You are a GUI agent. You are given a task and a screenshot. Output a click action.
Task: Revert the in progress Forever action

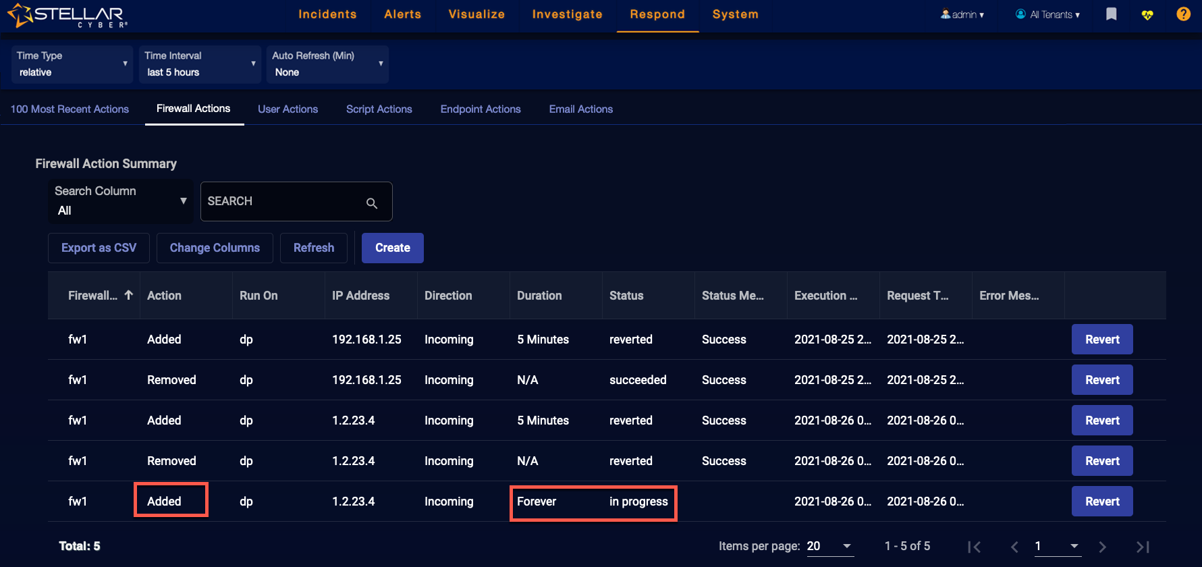pos(1101,502)
